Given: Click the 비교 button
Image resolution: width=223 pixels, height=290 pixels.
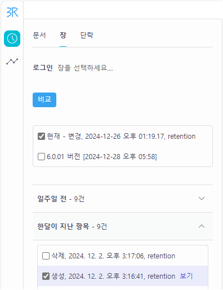Looking at the screenshot, I should [x=44, y=100].
